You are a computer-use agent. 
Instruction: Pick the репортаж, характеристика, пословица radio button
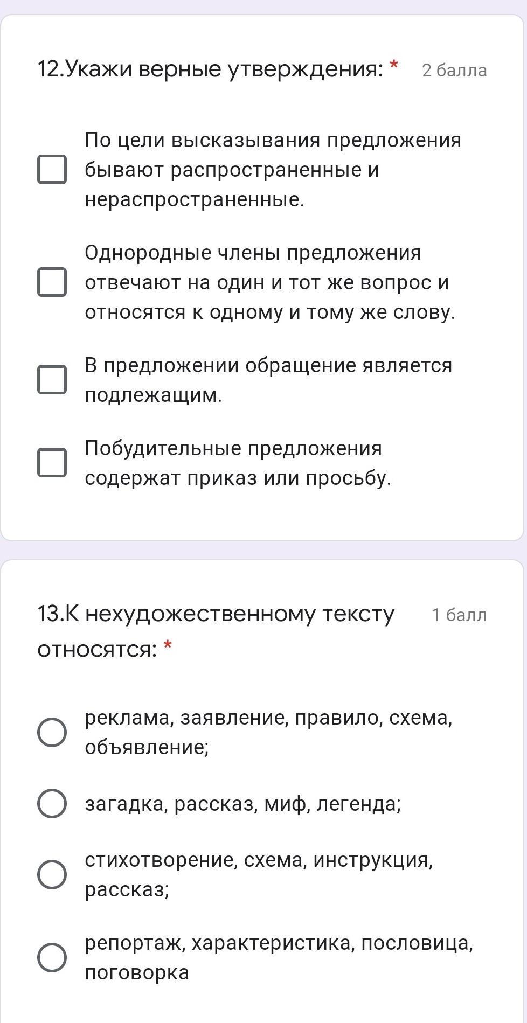click(x=52, y=957)
